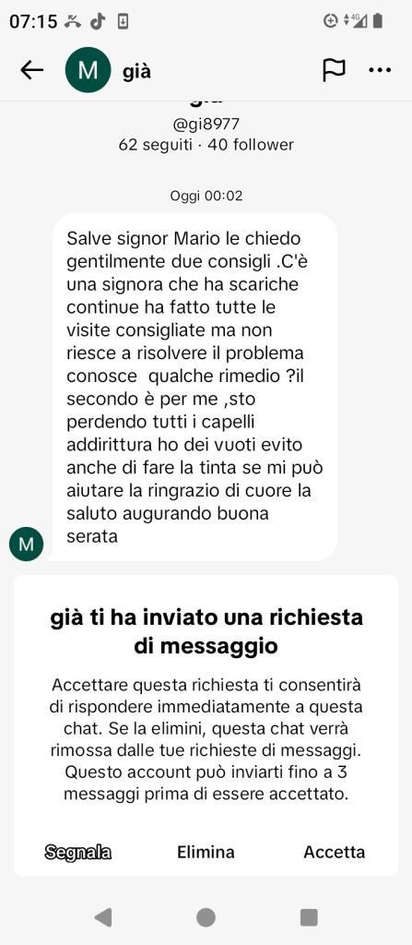
Task: Tap the small M avatar beside message
Action: (26, 544)
